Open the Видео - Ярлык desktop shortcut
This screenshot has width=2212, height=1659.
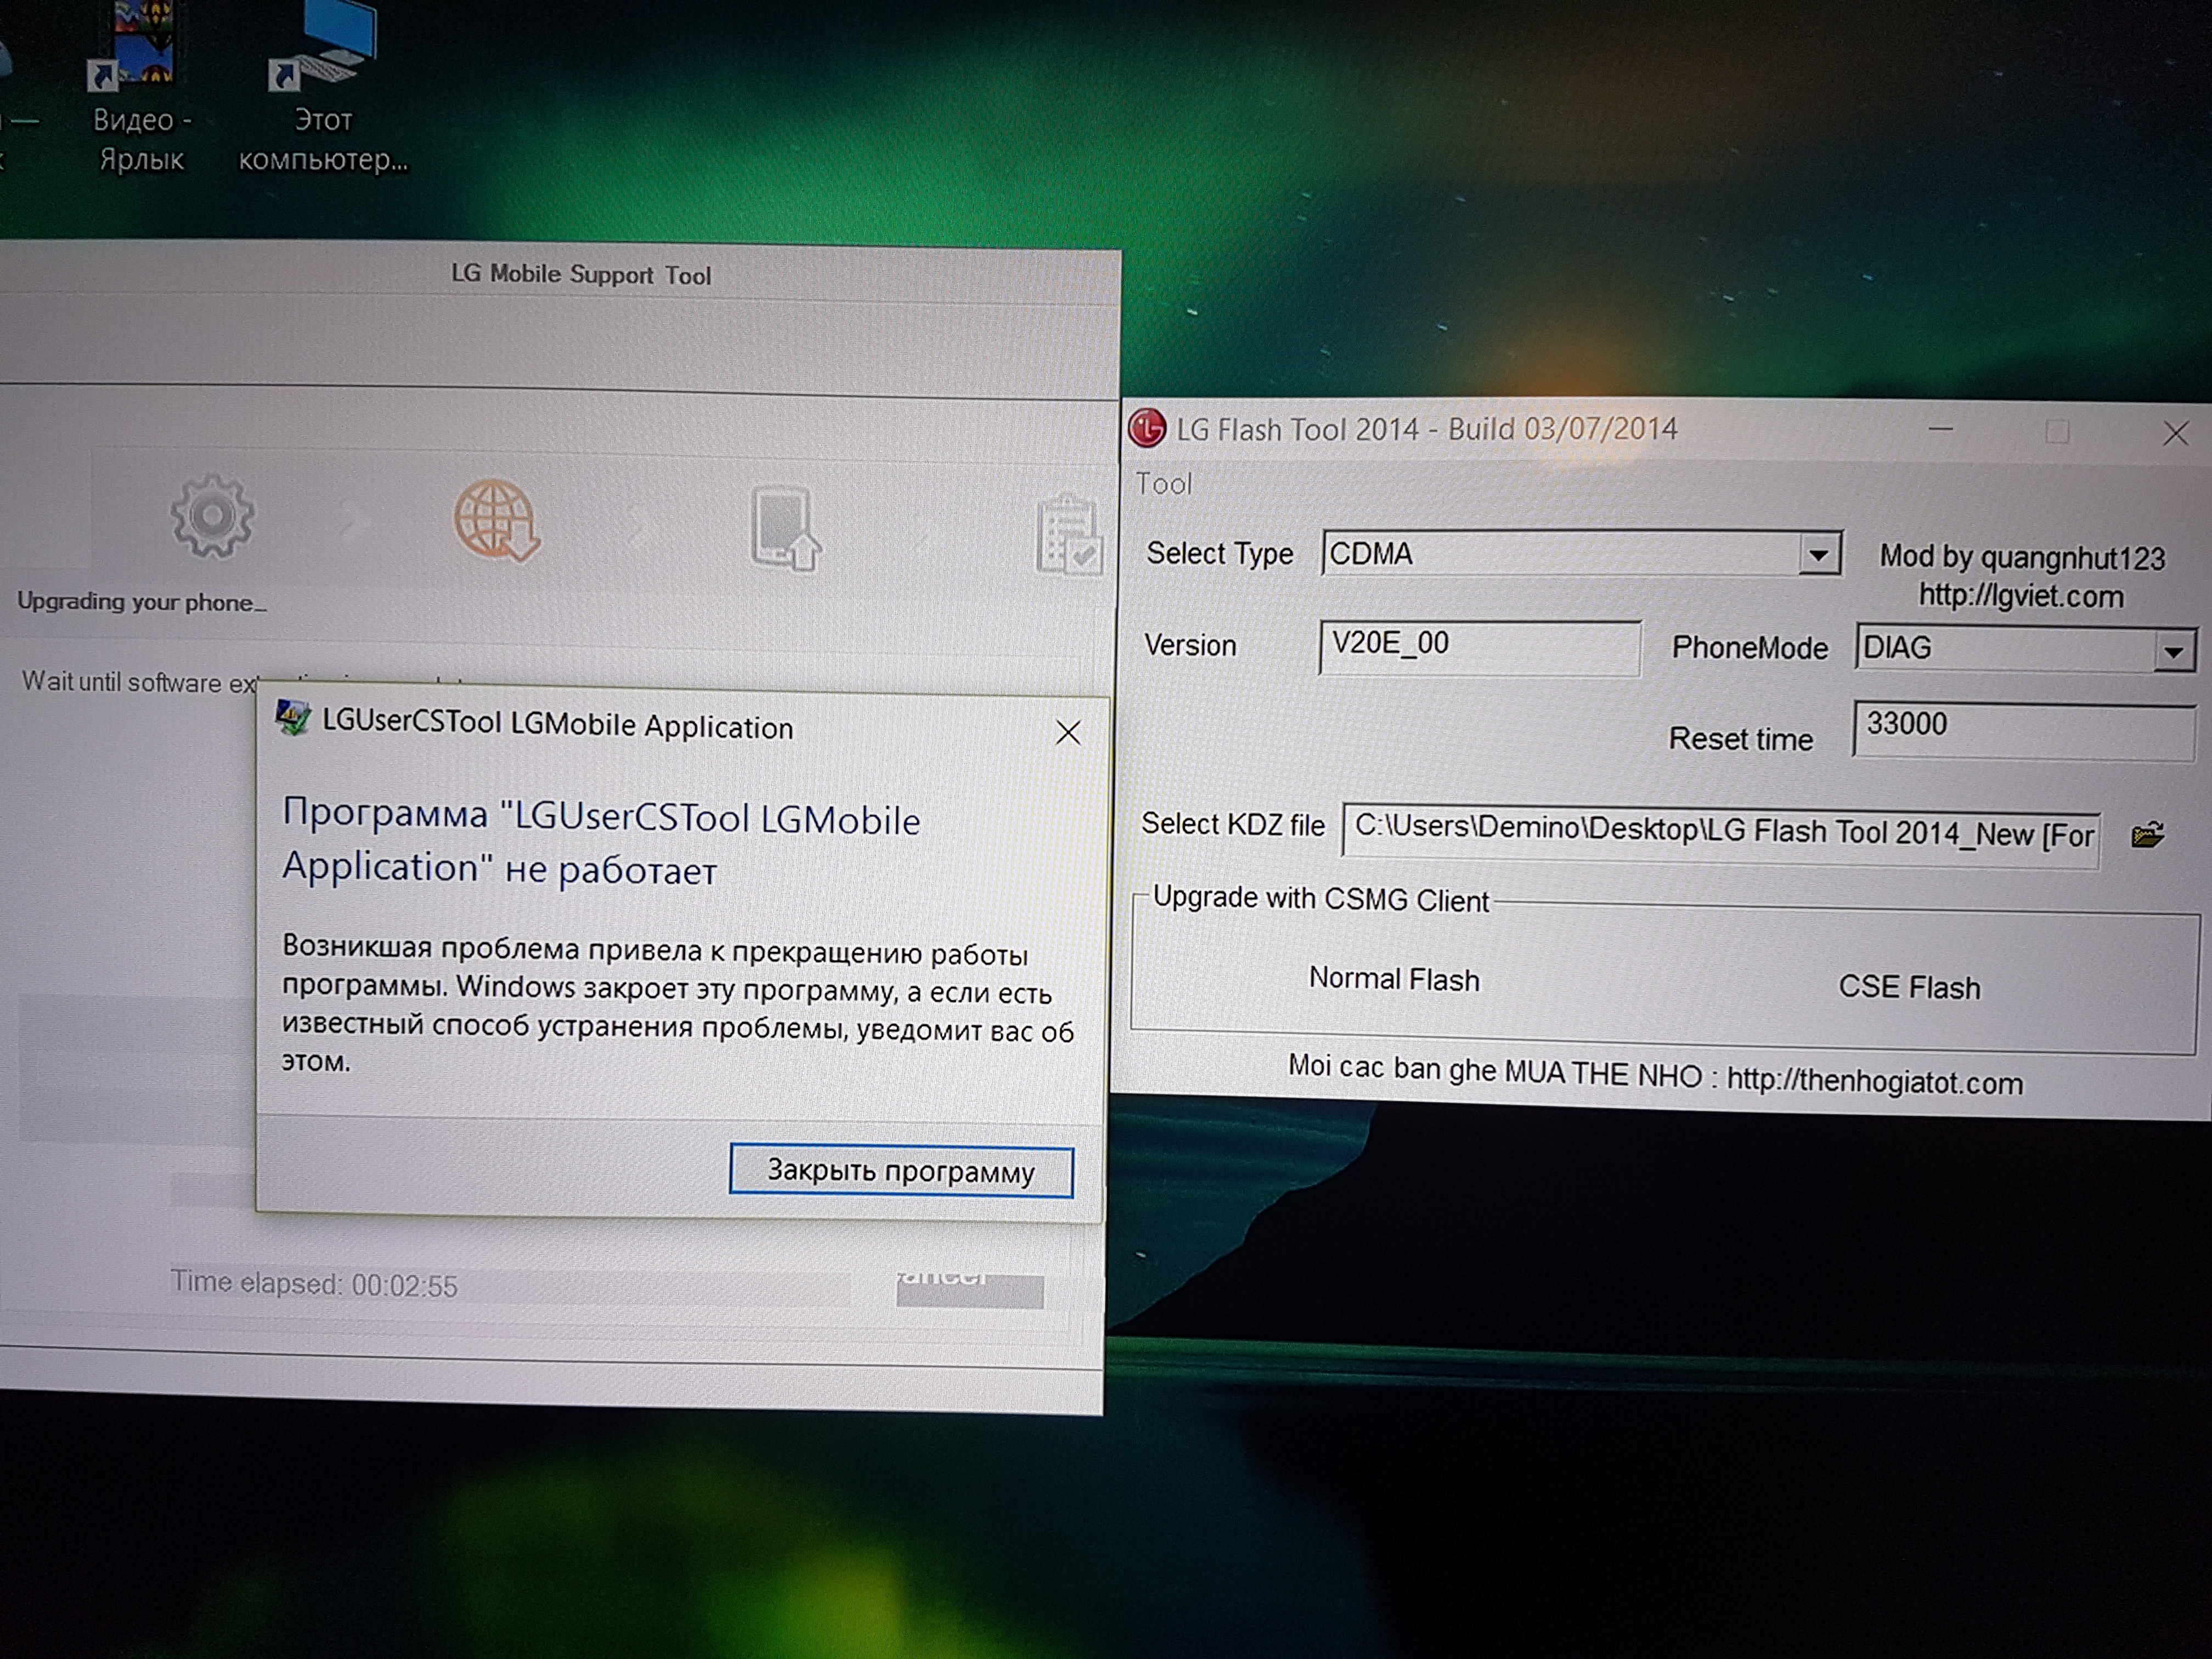[x=141, y=60]
